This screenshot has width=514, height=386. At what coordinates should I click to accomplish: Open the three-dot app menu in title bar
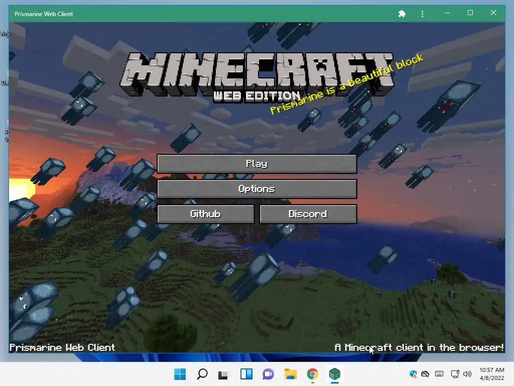422,14
